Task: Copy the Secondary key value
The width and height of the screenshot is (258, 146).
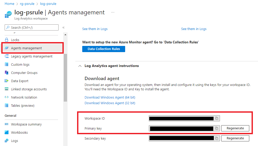Action: coord(217,139)
